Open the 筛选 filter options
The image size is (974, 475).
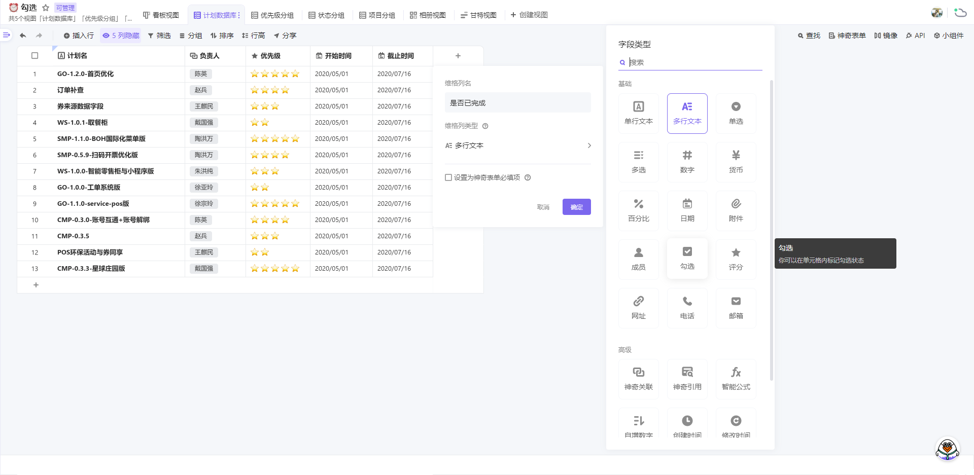(159, 35)
